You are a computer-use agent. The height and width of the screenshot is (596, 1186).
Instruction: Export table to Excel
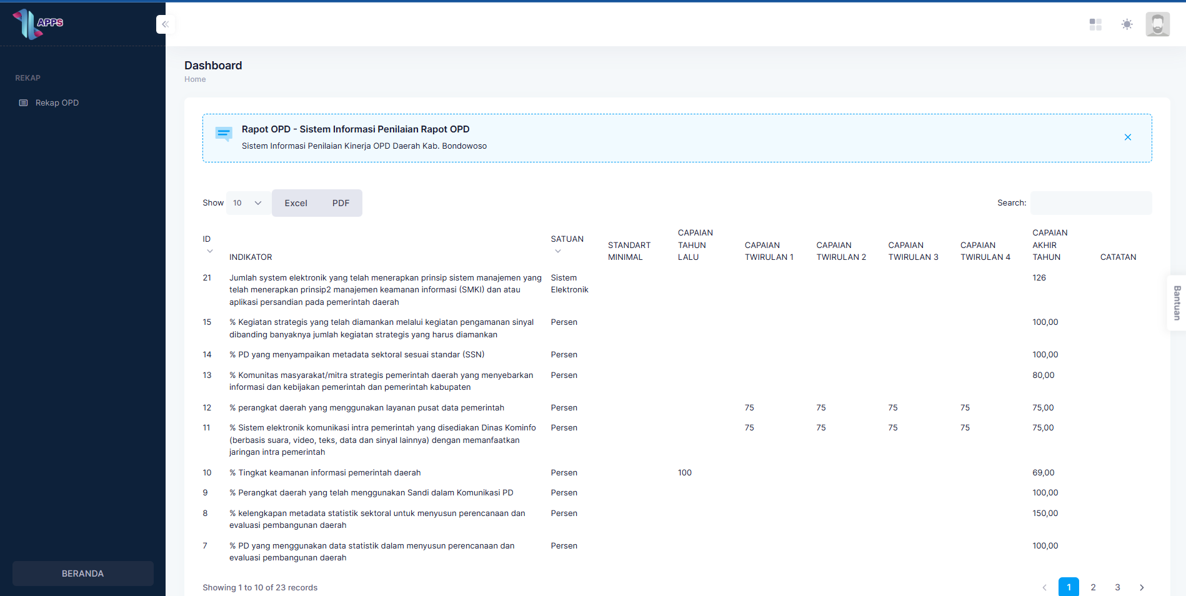pyautogui.click(x=296, y=203)
